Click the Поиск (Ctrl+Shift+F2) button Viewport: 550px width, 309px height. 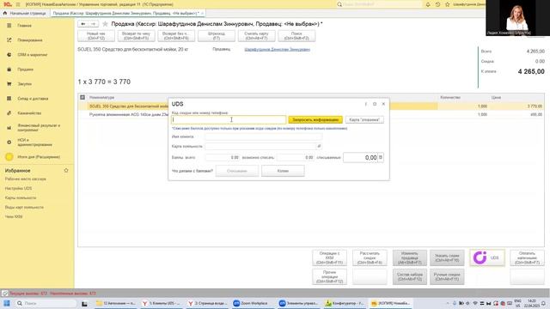296,36
